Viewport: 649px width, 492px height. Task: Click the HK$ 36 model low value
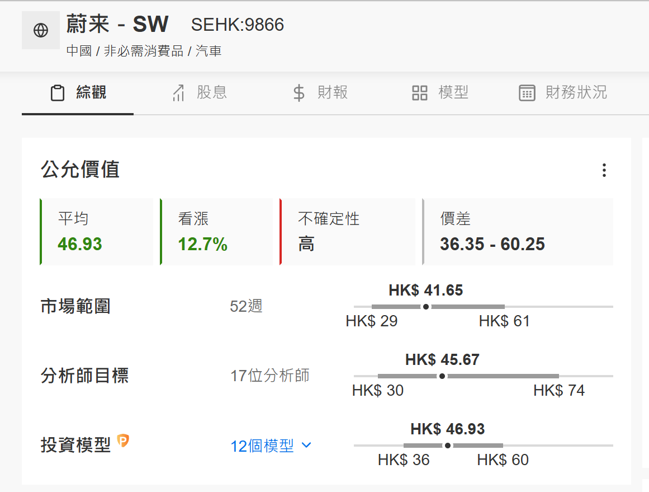coord(404,460)
